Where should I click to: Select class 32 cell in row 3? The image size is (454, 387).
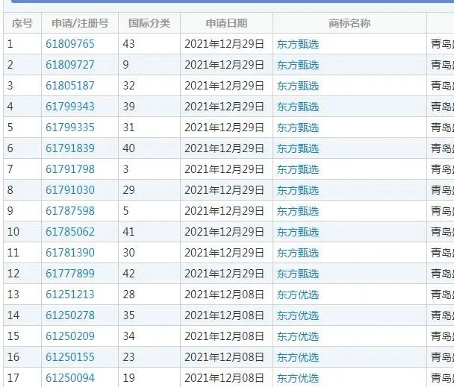[x=149, y=86]
